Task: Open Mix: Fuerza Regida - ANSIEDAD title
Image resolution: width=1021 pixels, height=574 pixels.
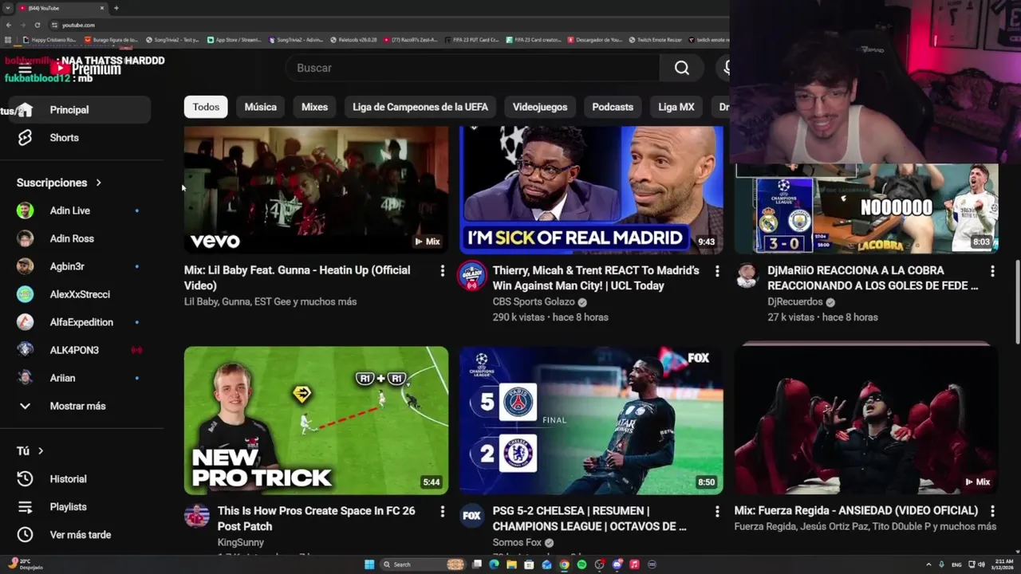Action: [856, 510]
